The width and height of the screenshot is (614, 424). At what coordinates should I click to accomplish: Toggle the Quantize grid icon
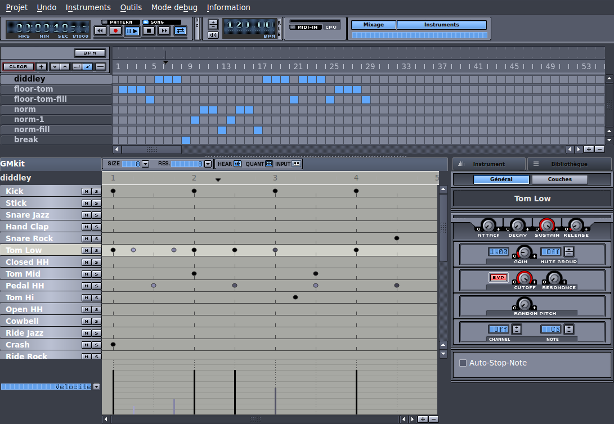pos(269,164)
